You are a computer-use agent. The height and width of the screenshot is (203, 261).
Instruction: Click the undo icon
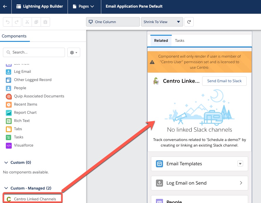coord(8,22)
